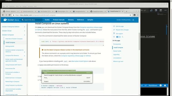The width and height of the screenshot is (172, 96).
Task: Click VS Code feedback smiley in status bar
Action: pyautogui.click(x=161, y=85)
